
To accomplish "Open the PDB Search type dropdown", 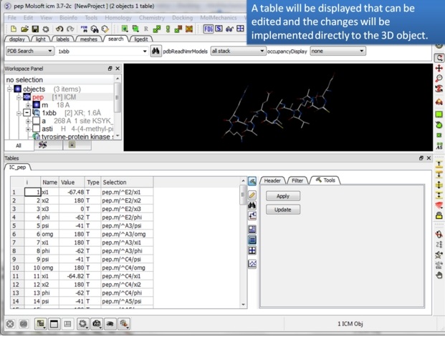I will (x=30, y=51).
